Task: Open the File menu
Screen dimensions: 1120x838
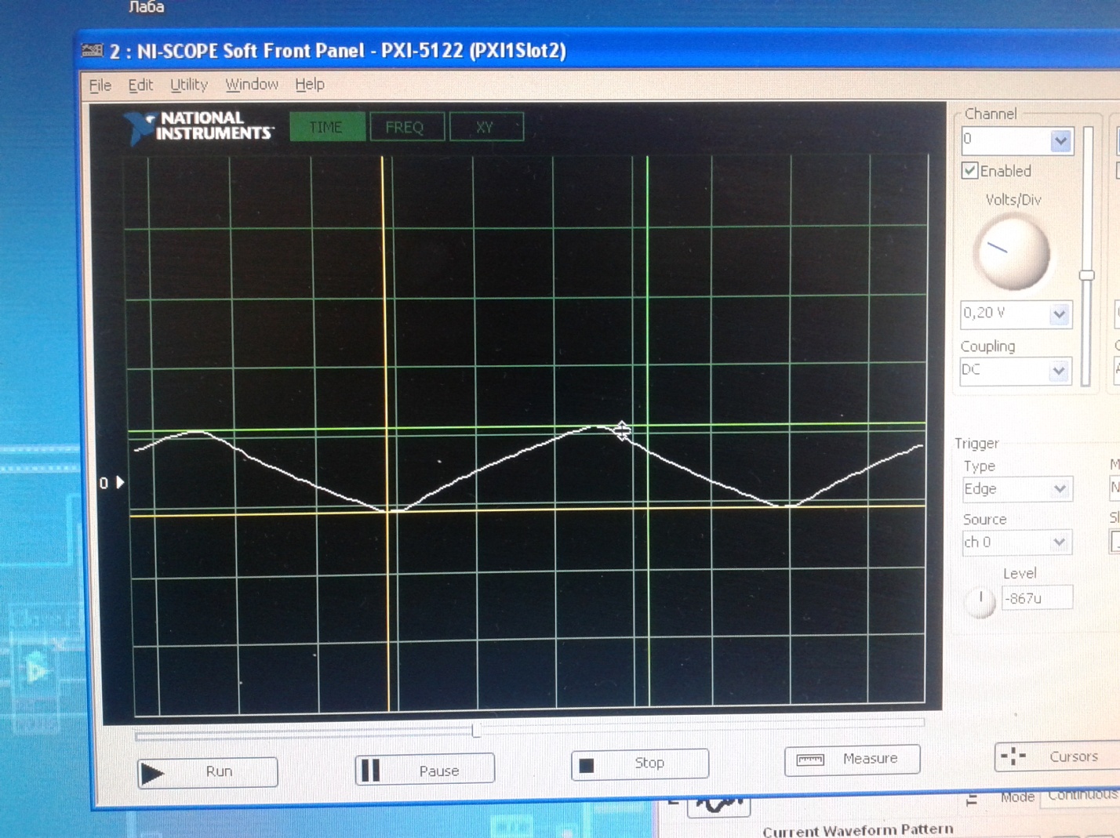Action: coord(100,85)
